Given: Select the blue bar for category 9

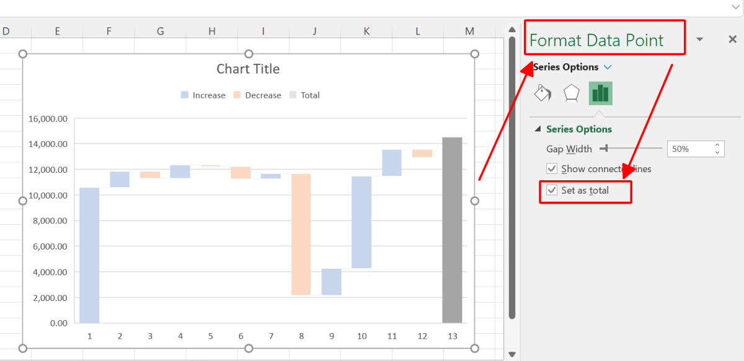Looking at the screenshot, I should 331,282.
